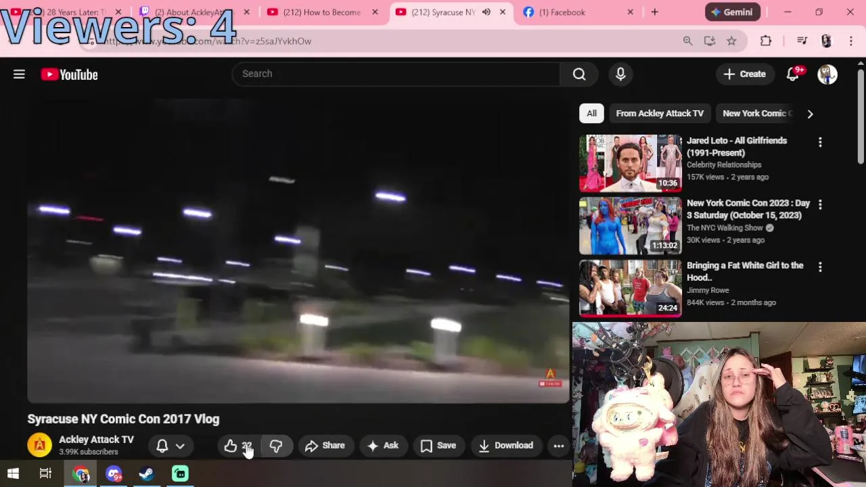Show more filter chips with right chevron
Screen dimensions: 866x487
pos(810,114)
